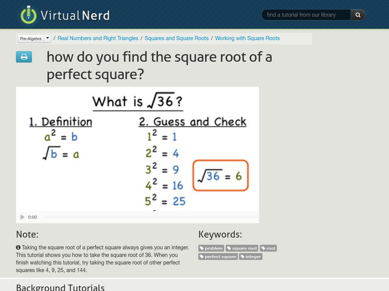Go to Squares and Square Roots breadcrumb
Viewport: 389px width, 291px height.
click(x=177, y=38)
